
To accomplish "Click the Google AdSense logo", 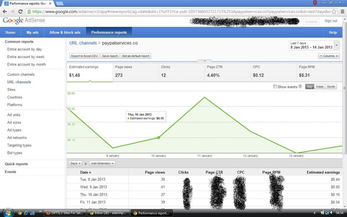I will 24,20.
